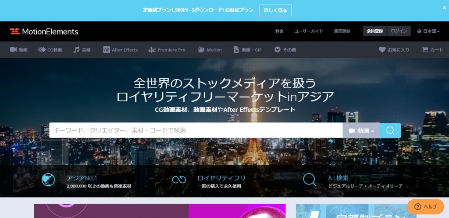Viewport: 449px width, 218px height.
Task: Click text 2,000,000 以上の動画＆音楽素材
Action: click(99, 187)
